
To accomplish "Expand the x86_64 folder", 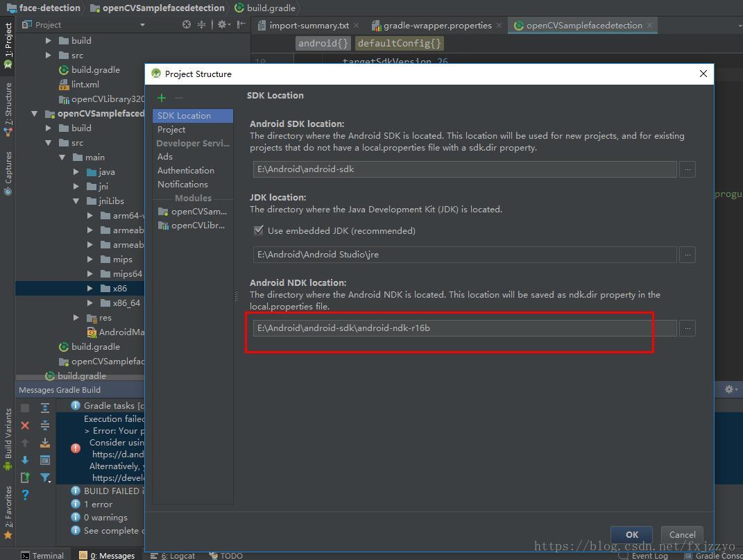I will pyautogui.click(x=89, y=303).
